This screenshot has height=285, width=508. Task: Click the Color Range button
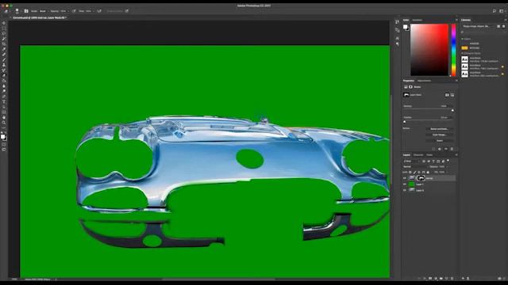tap(439, 135)
